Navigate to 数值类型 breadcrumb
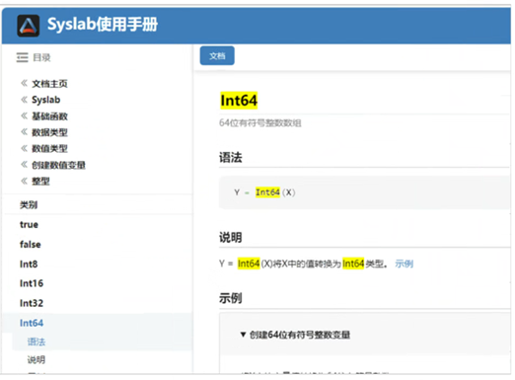The height and width of the screenshot is (380, 515). tap(49, 149)
